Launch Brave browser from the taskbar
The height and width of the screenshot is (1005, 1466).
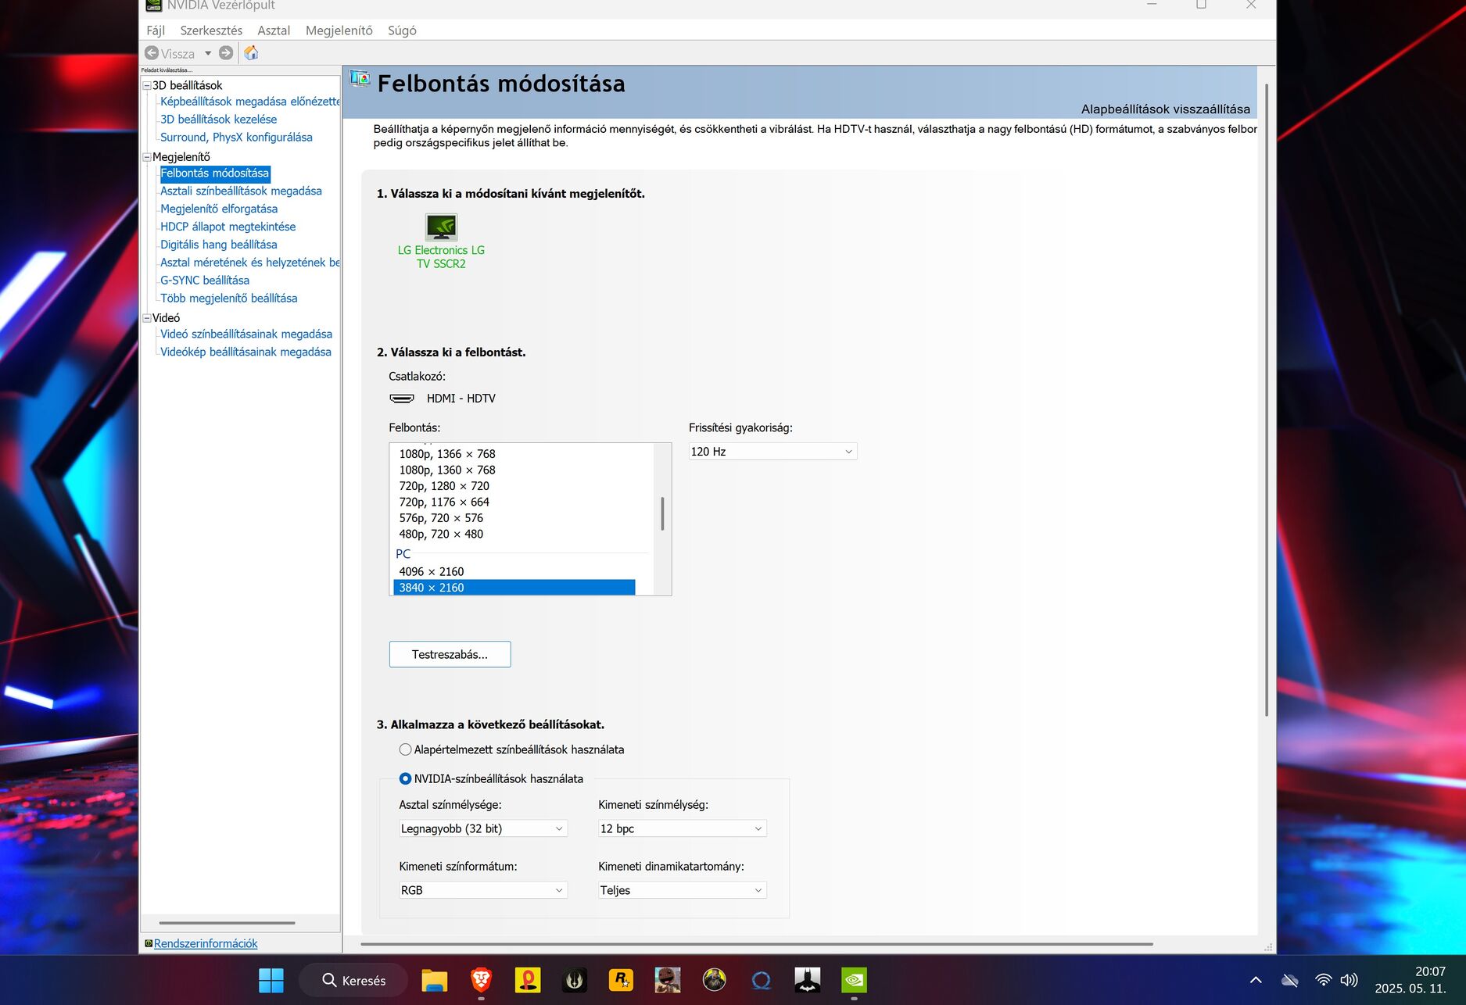pyautogui.click(x=481, y=980)
